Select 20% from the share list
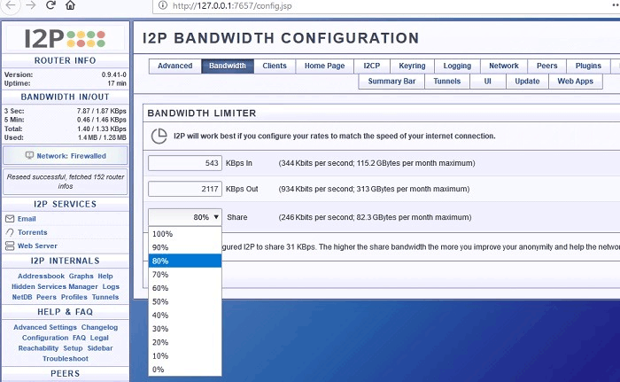Image resolution: width=620 pixels, height=382 pixels. [x=185, y=342]
